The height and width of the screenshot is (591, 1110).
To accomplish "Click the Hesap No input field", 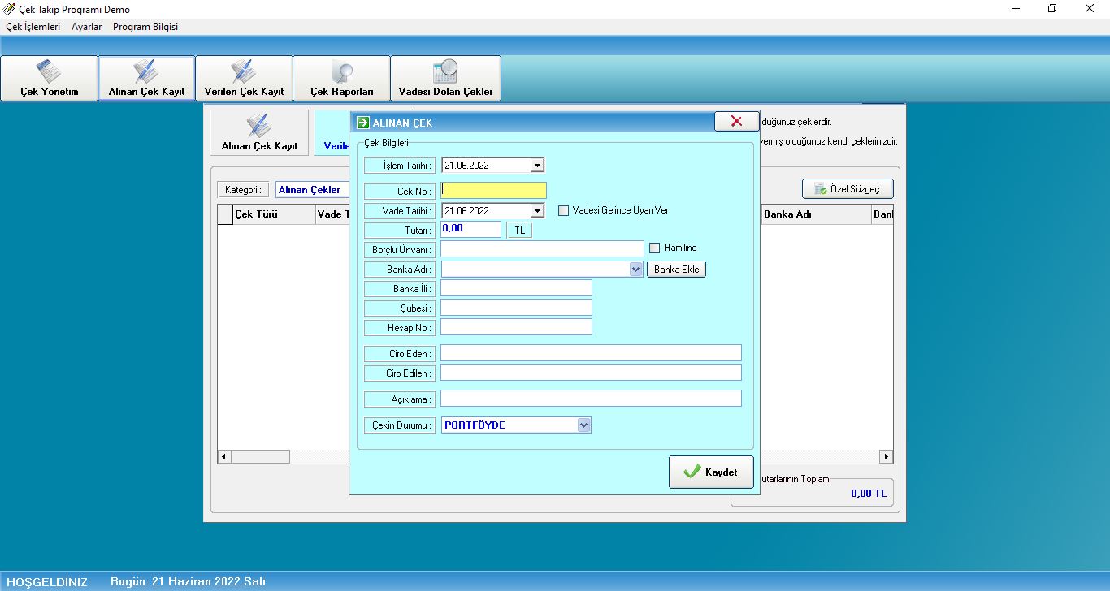I will point(516,327).
